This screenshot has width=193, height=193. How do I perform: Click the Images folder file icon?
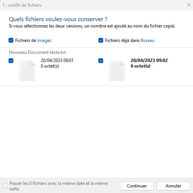click(x=27, y=71)
